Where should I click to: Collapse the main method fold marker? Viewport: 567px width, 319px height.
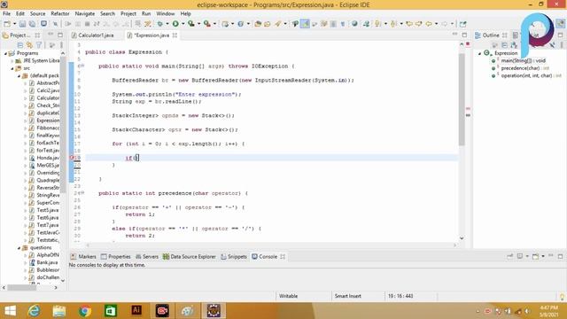[82, 66]
